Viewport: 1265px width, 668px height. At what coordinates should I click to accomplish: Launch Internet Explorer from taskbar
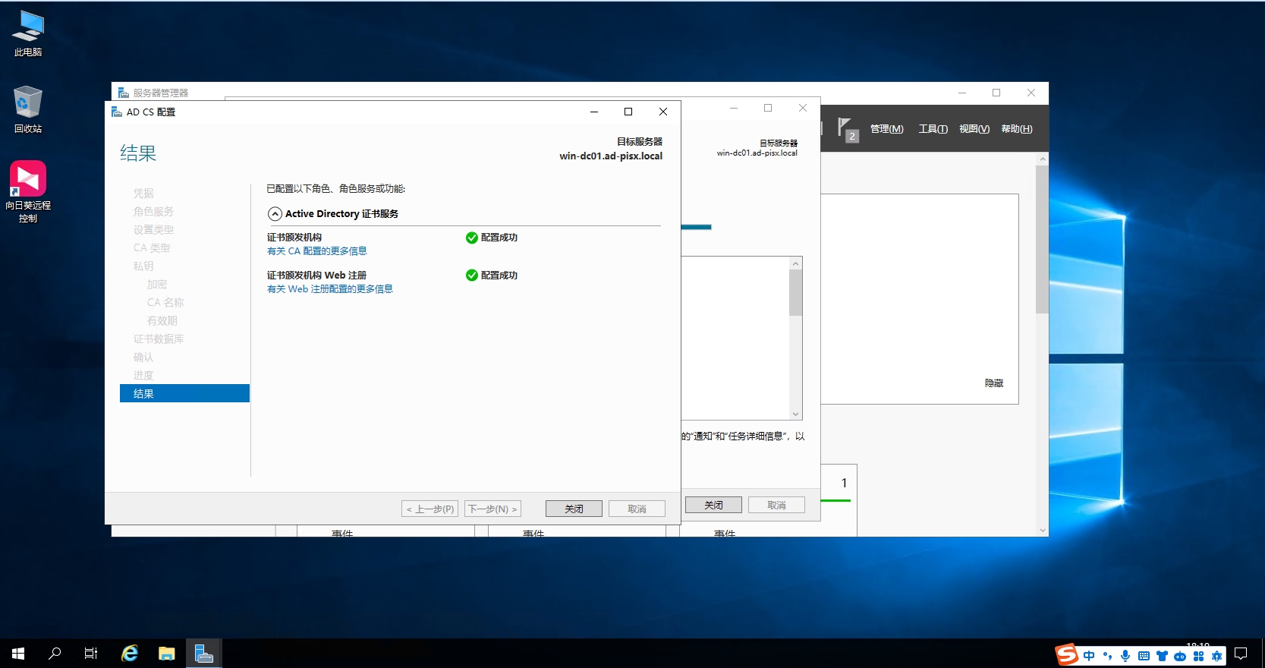click(x=130, y=654)
